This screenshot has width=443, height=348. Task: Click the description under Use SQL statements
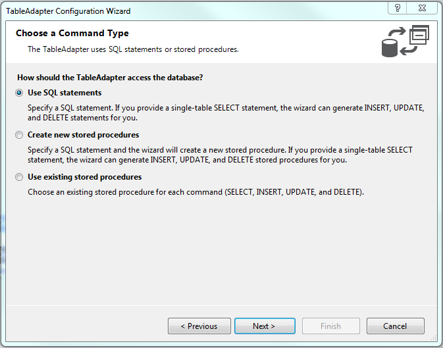pos(226,112)
